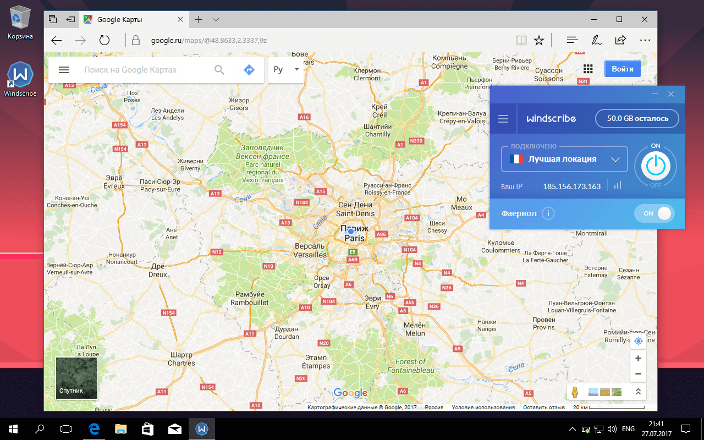Open the Windscribe hamburger menu
This screenshot has height=440, width=704.
503,119
